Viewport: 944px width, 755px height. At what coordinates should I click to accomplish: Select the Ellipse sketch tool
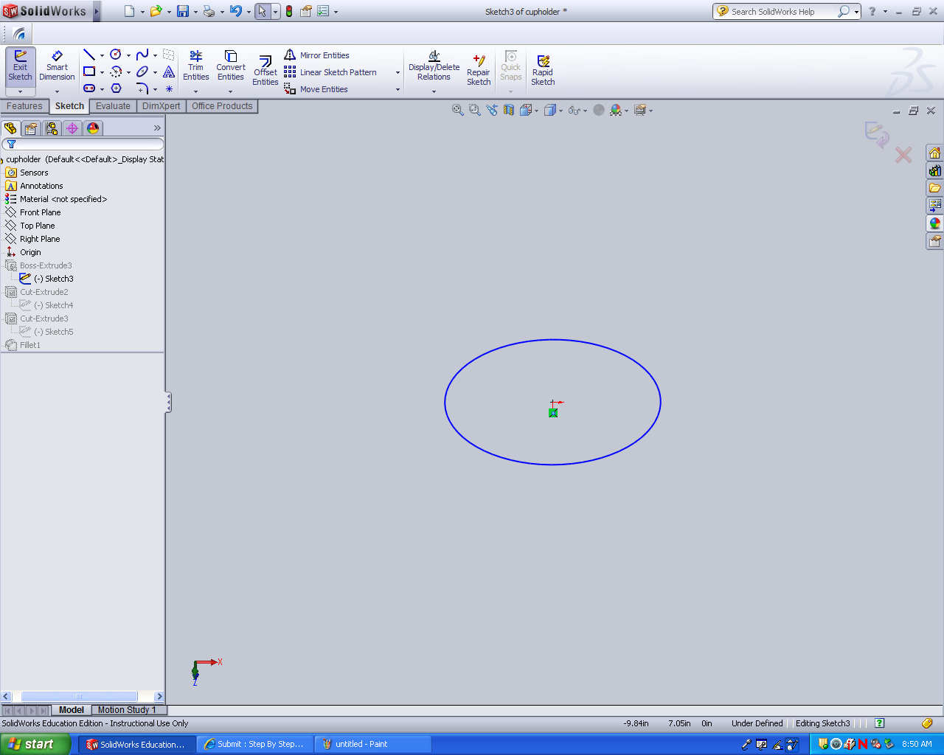pos(142,72)
